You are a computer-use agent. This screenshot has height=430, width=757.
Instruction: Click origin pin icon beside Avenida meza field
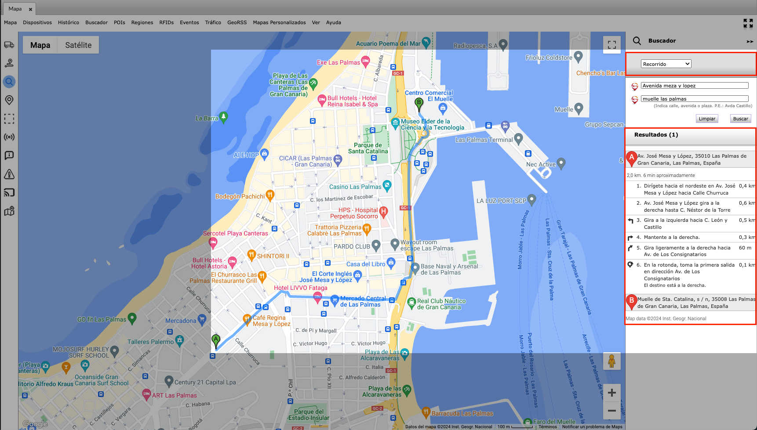(x=634, y=87)
